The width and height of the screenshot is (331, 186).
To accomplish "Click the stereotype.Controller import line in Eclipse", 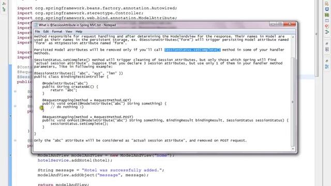I will [80, 13].
